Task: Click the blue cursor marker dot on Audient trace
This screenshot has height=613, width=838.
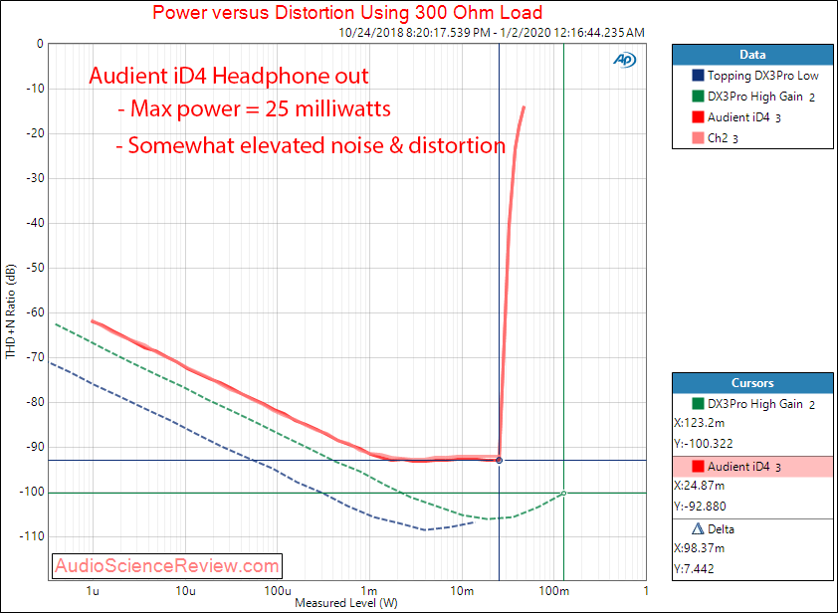Action: (x=500, y=460)
